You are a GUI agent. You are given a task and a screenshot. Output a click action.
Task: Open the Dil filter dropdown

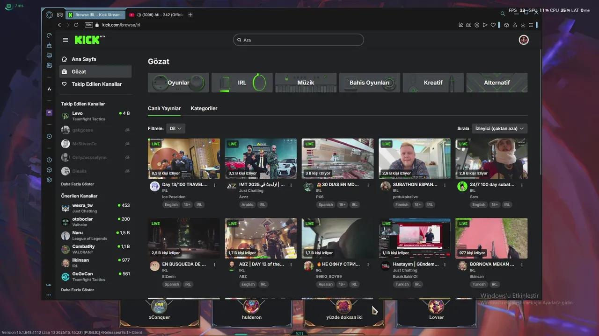point(175,128)
